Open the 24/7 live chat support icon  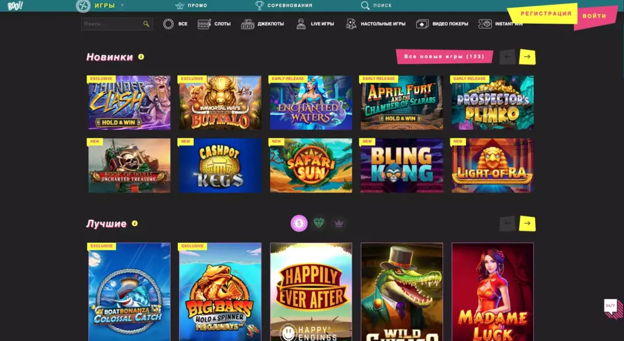tap(610, 306)
